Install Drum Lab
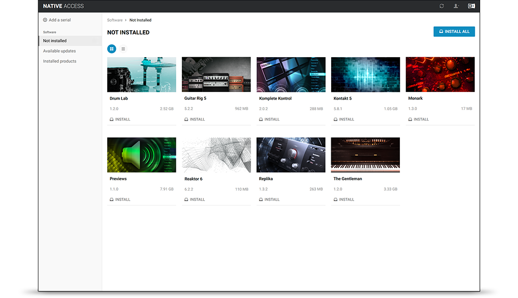This screenshot has height=298, width=518. pos(120,119)
